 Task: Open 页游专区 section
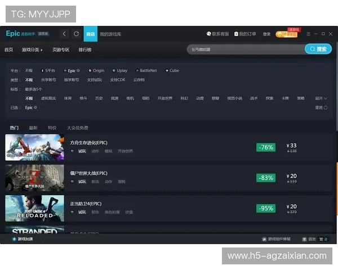[x=61, y=49]
